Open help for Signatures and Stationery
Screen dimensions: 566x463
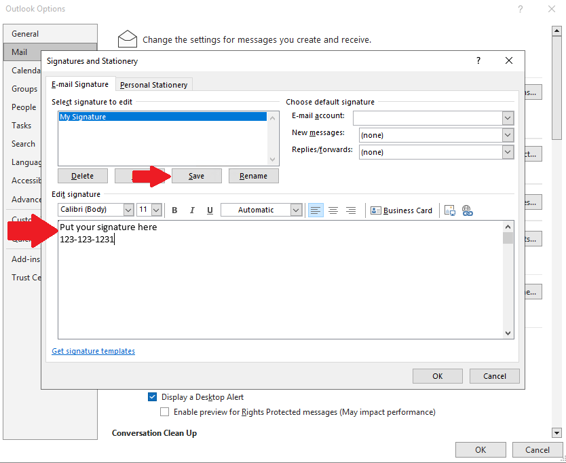click(x=478, y=60)
